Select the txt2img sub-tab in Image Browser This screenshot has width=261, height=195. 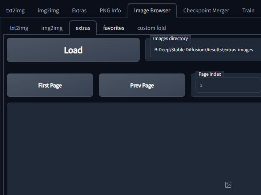(19, 28)
